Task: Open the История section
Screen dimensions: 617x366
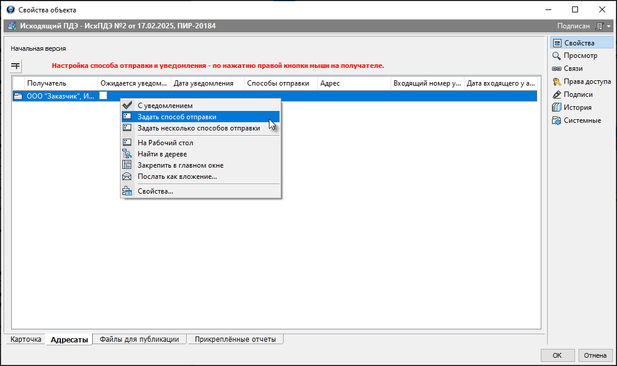Action: click(577, 107)
